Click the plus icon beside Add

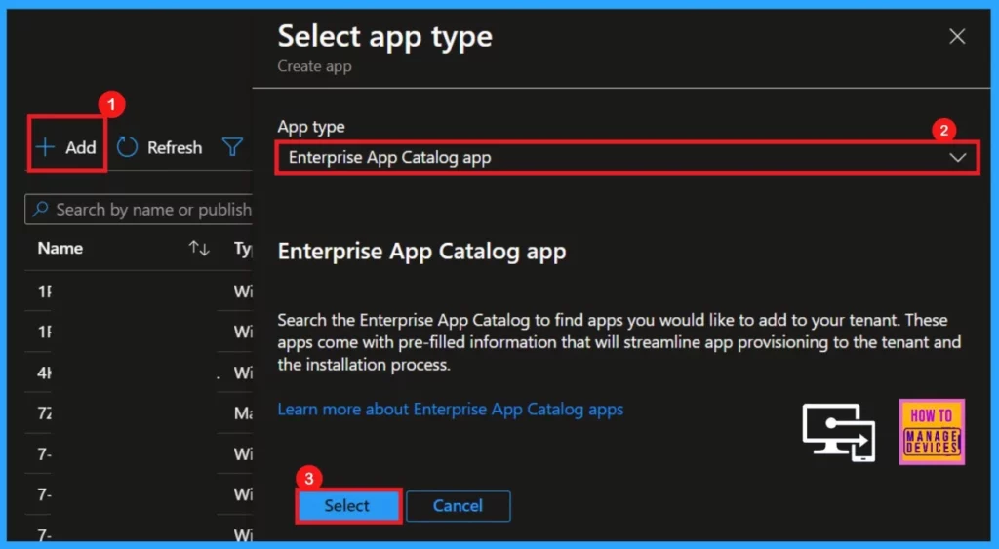(x=45, y=147)
